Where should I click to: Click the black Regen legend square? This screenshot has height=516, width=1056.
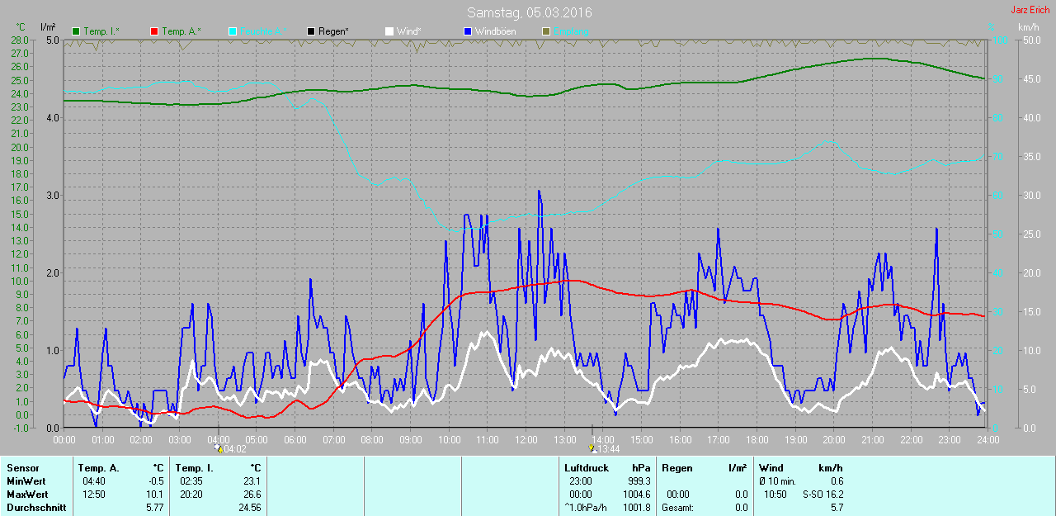tap(311, 31)
